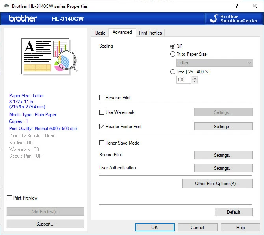264x235 pixels.
Task: Click the scaling percentage field showing 100
Action: [184, 80]
